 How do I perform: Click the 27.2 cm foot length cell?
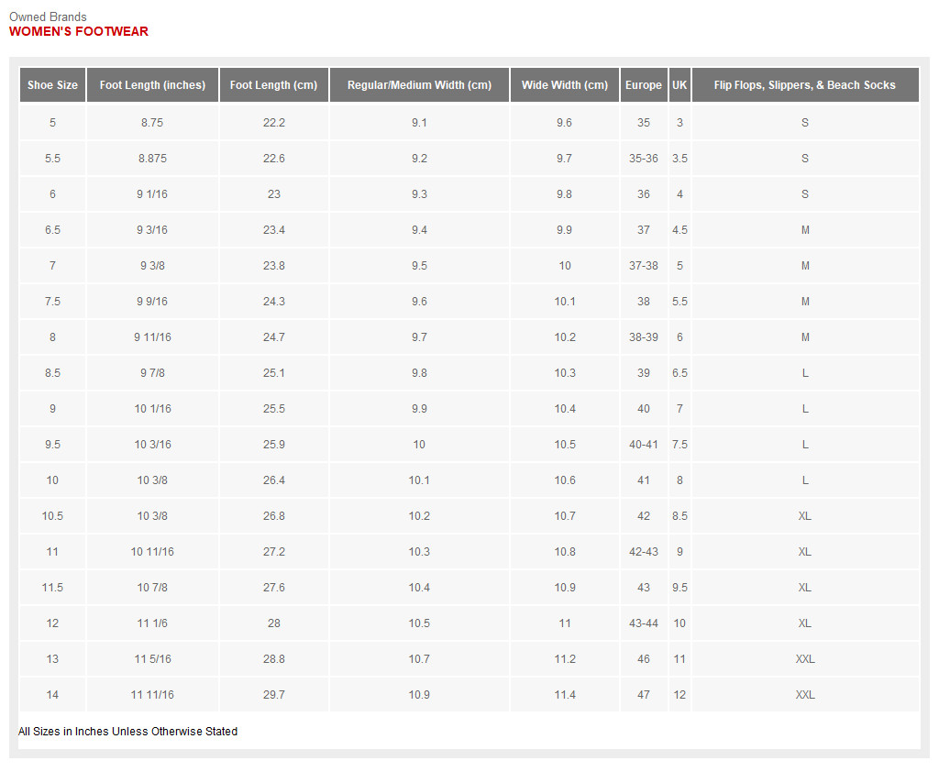coord(273,552)
